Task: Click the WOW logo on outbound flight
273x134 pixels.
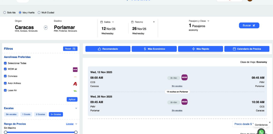Action: (185, 78)
